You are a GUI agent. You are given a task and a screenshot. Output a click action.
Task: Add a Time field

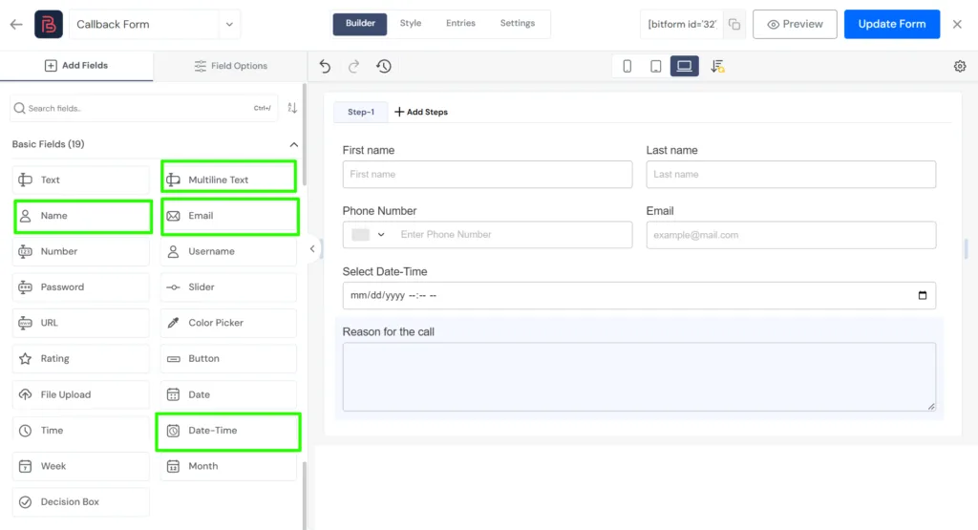click(x=81, y=431)
